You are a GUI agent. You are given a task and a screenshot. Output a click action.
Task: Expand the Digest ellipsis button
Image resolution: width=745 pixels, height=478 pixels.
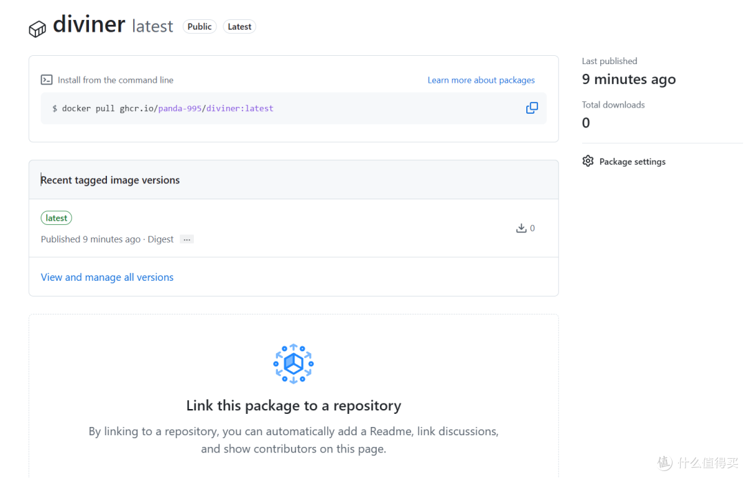click(187, 239)
